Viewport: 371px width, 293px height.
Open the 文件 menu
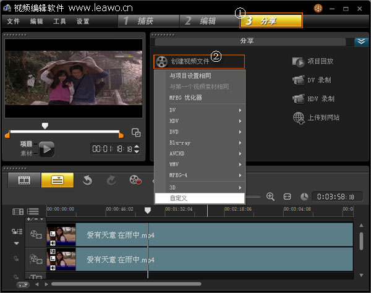(x=13, y=21)
